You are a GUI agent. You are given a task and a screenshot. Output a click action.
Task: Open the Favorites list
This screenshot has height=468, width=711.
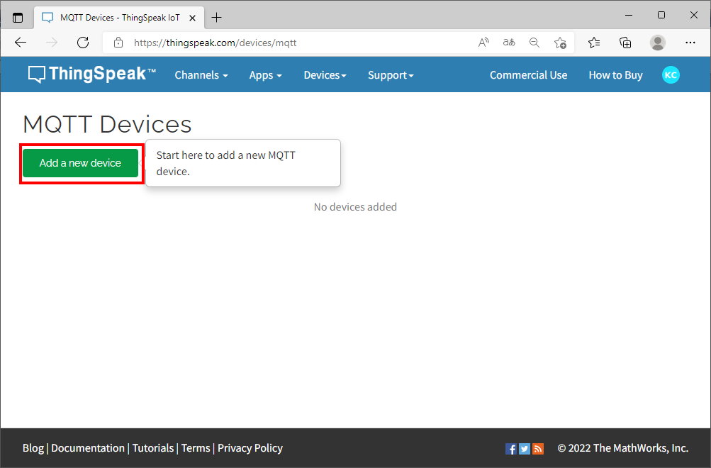click(594, 43)
